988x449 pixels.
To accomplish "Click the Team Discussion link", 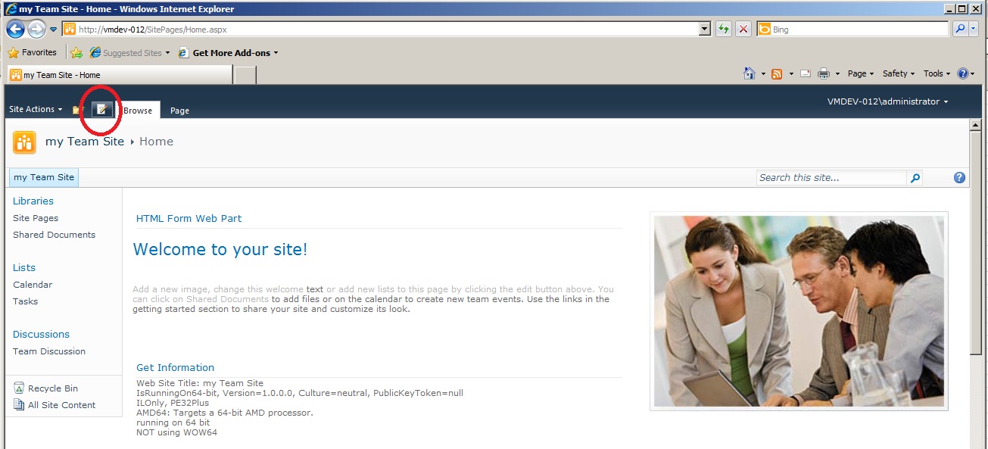I will tap(48, 351).
